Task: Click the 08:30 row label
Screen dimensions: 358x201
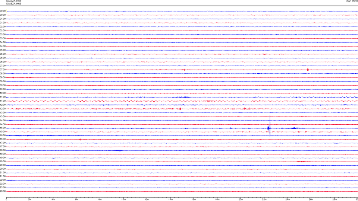Action: (x=3, y=77)
